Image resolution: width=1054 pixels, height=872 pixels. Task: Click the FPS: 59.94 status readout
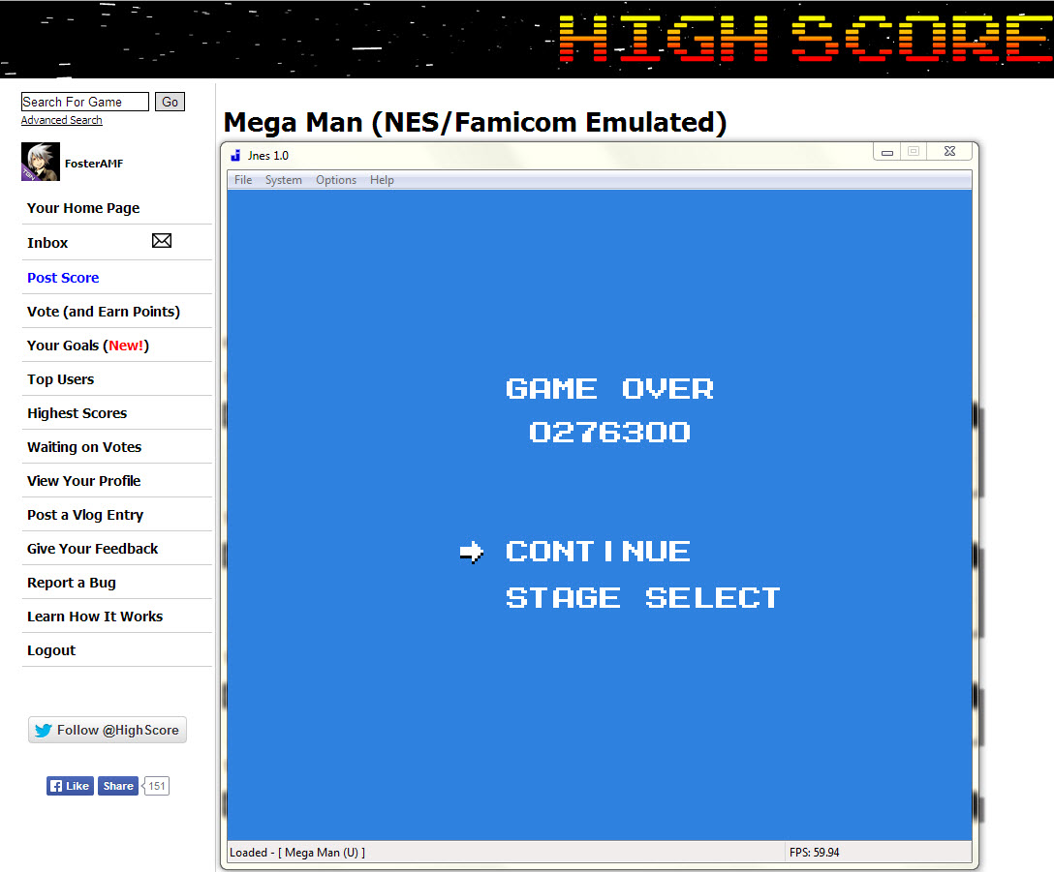tap(814, 853)
